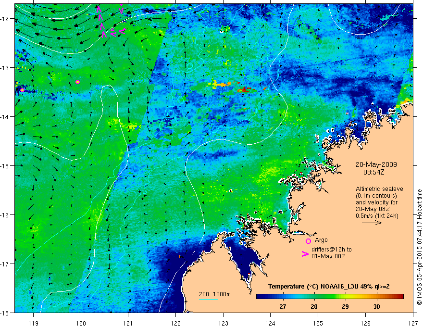Viewport: 423px width, 327px height.
Task: Select the Argo float marker near 120E
Action: pos(78,82)
